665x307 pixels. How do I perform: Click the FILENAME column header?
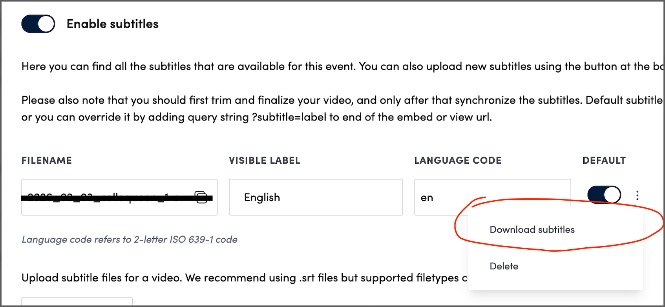[47, 161]
